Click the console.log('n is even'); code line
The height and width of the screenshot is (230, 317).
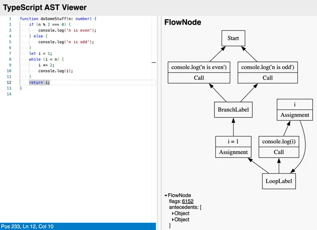(67, 30)
